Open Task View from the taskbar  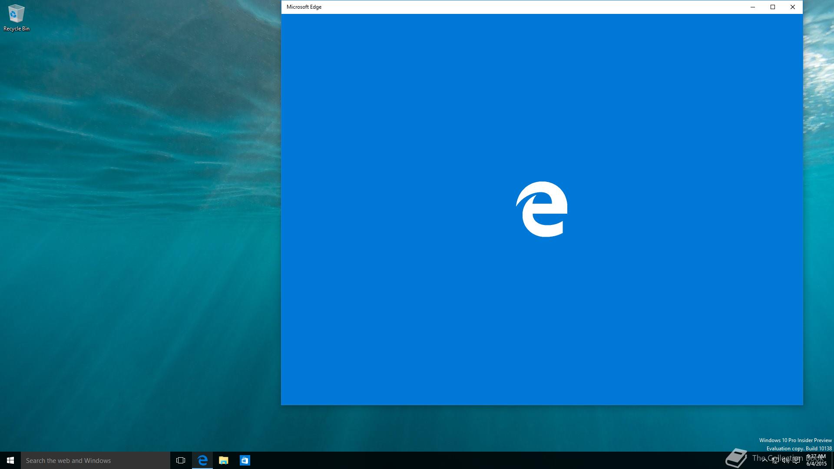point(181,460)
